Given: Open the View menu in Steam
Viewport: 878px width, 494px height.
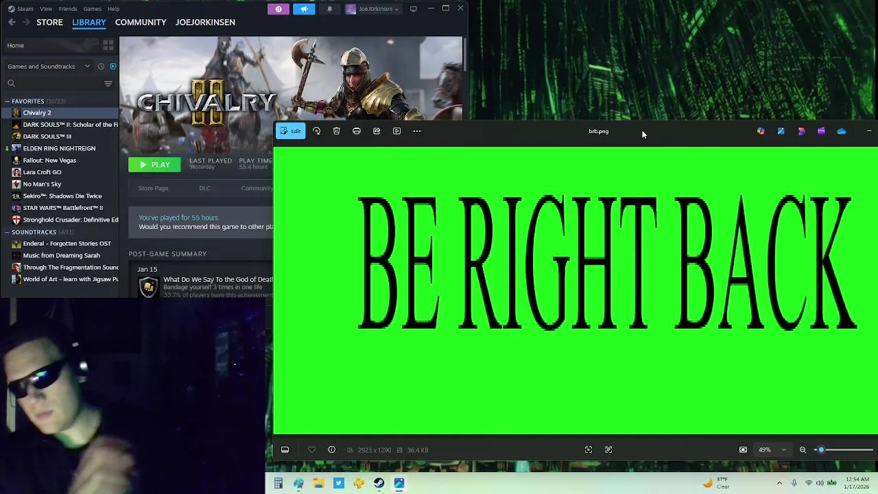Looking at the screenshot, I should [46, 9].
